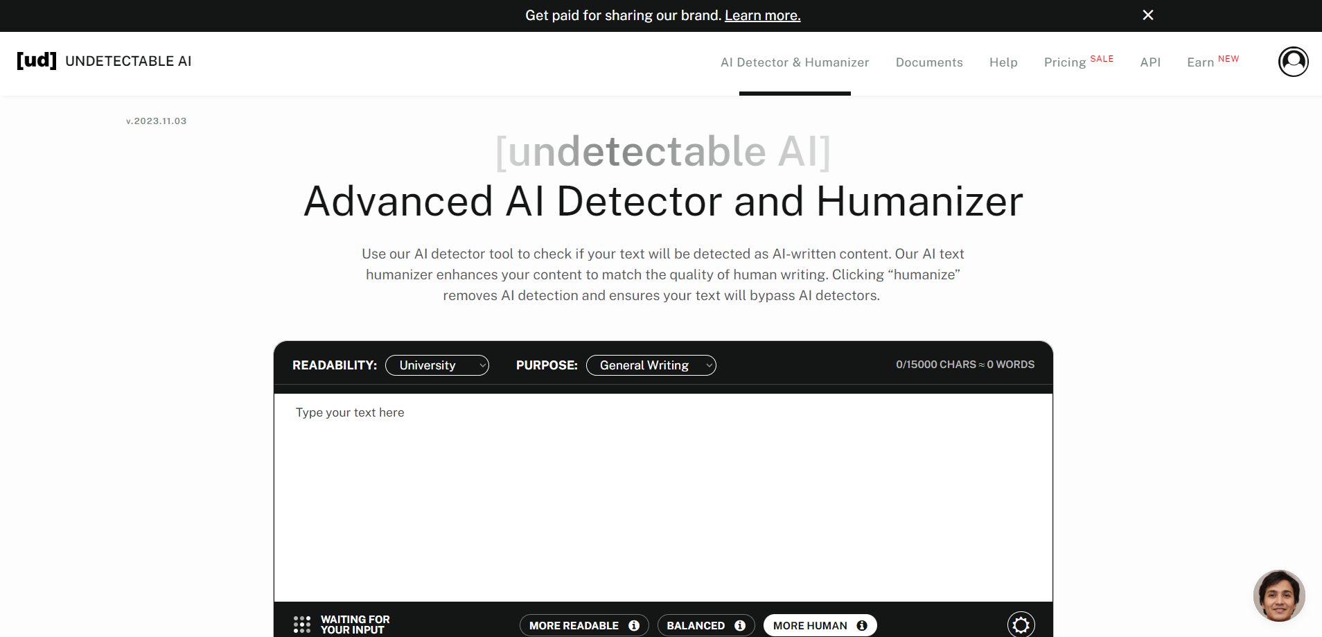Viewport: 1322px width, 637px height.
Task: Click the "WAITING FOR YOUR INPUT" status text
Action: point(355,625)
